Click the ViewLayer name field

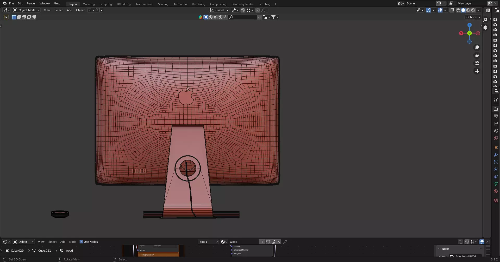click(471, 3)
